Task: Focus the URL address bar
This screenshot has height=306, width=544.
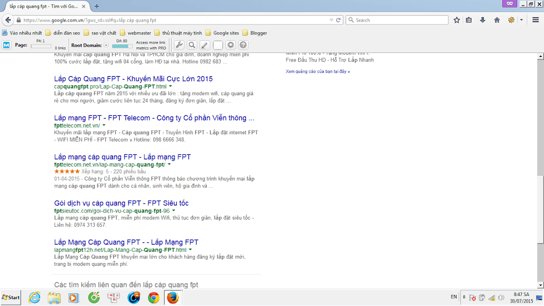Action: click(x=173, y=20)
